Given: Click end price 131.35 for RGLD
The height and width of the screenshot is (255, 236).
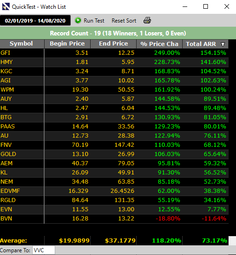Looking at the screenshot, I should [113, 200].
